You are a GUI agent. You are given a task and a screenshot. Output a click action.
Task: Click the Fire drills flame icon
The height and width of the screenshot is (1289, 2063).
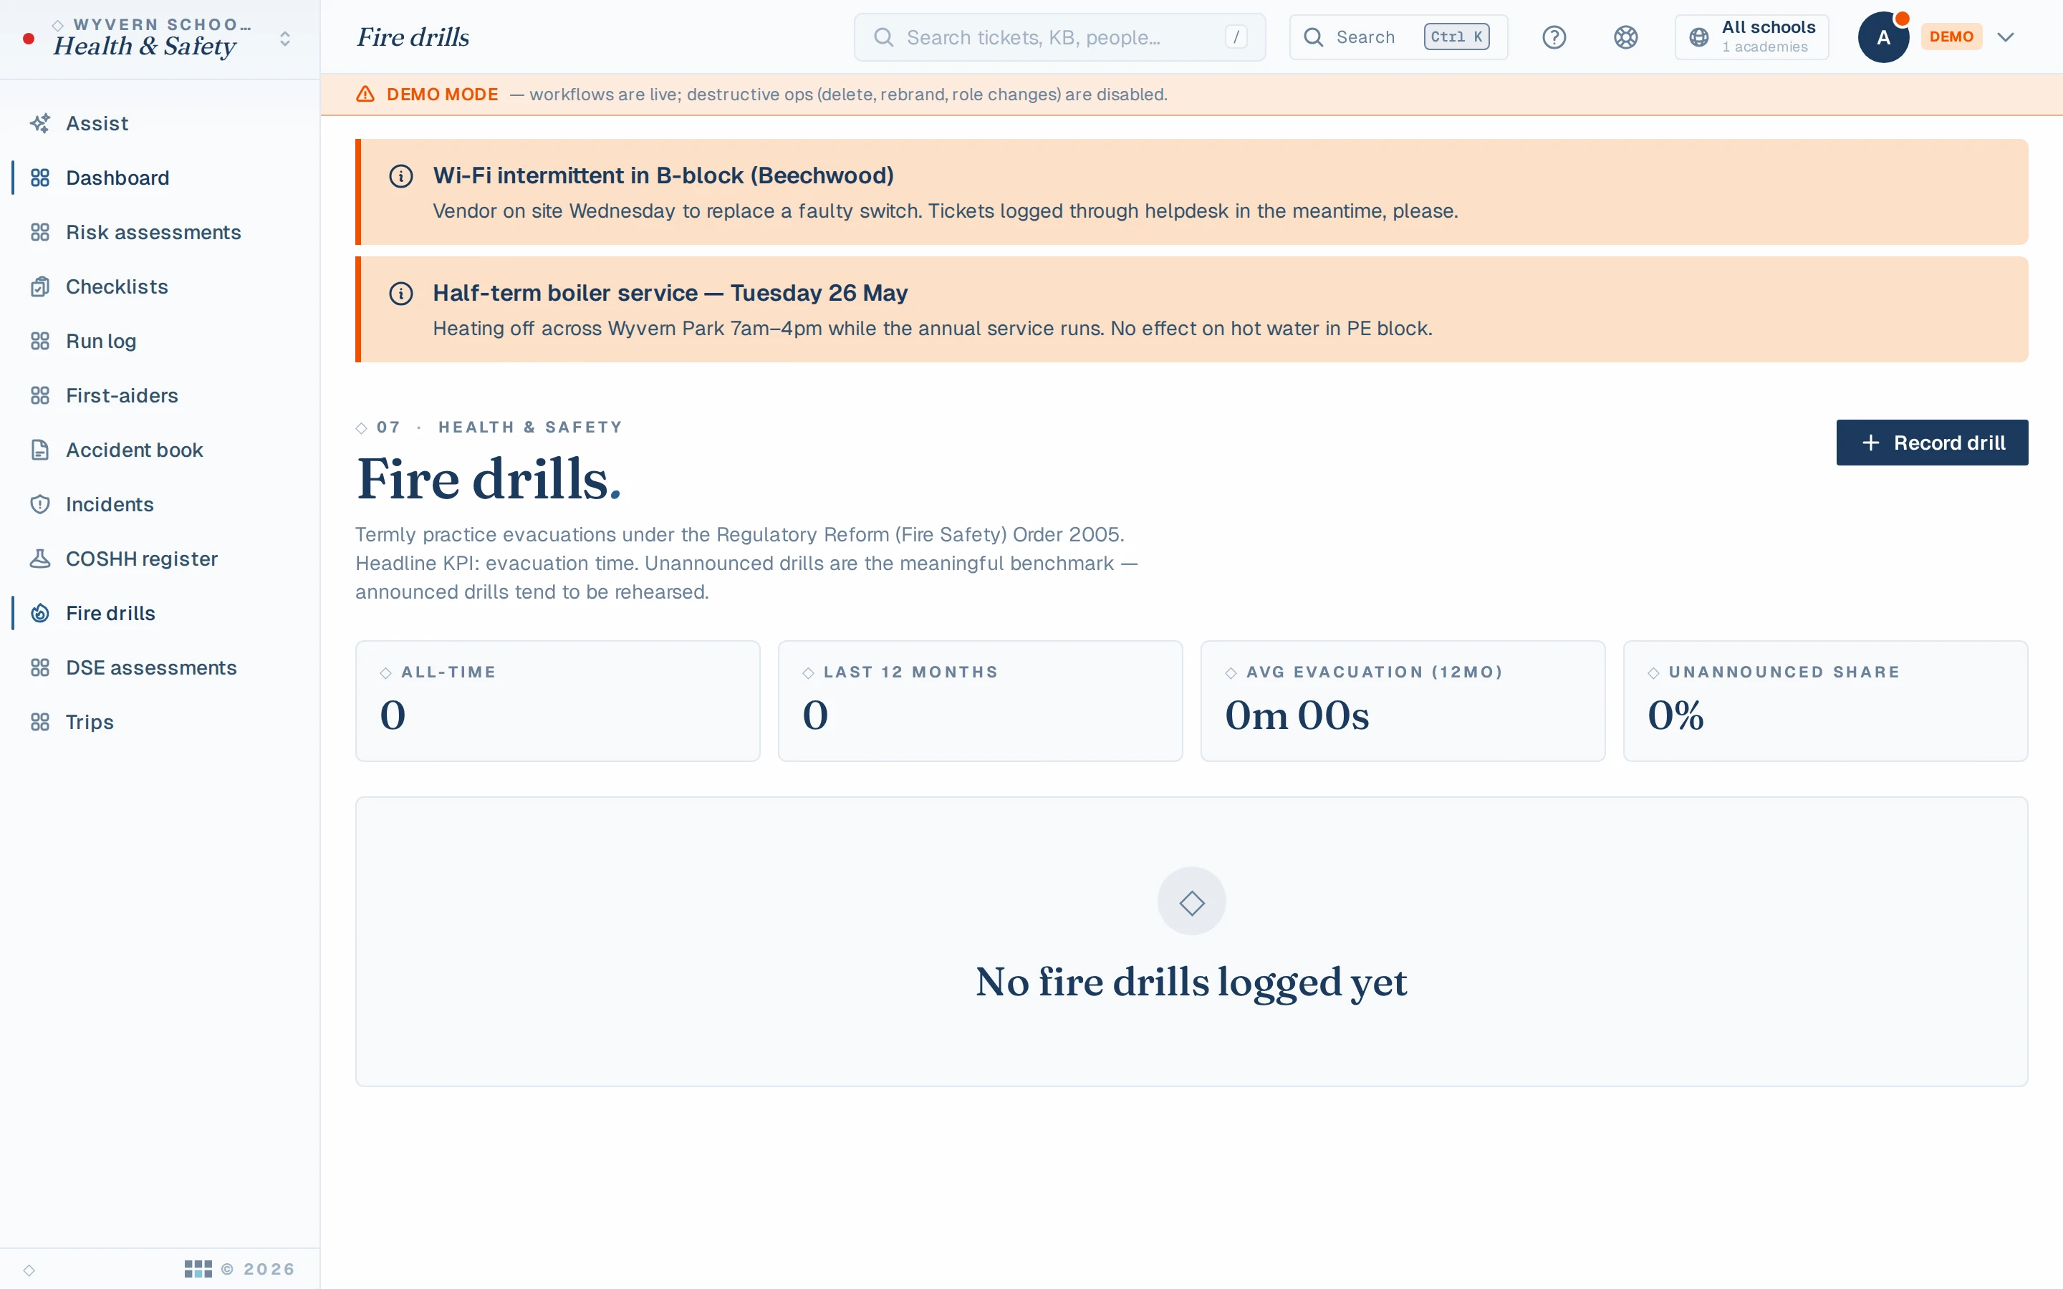click(40, 614)
